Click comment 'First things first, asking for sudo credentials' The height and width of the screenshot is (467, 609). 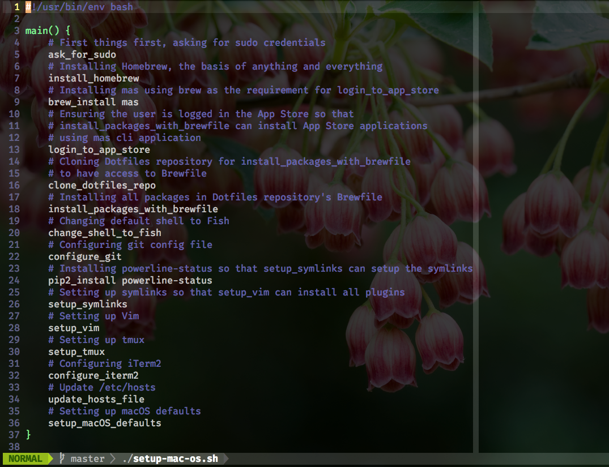pyautogui.click(x=187, y=42)
